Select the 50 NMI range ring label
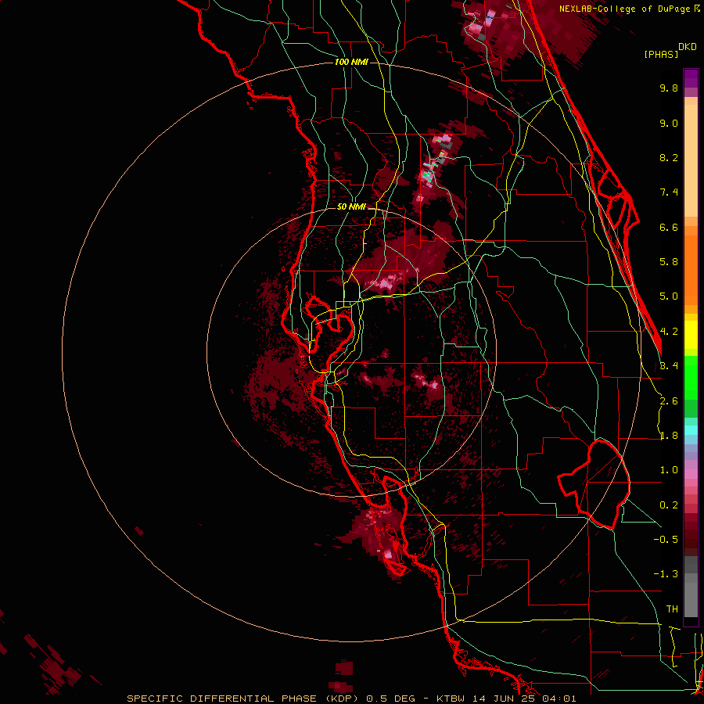704x704 pixels. pyautogui.click(x=351, y=207)
